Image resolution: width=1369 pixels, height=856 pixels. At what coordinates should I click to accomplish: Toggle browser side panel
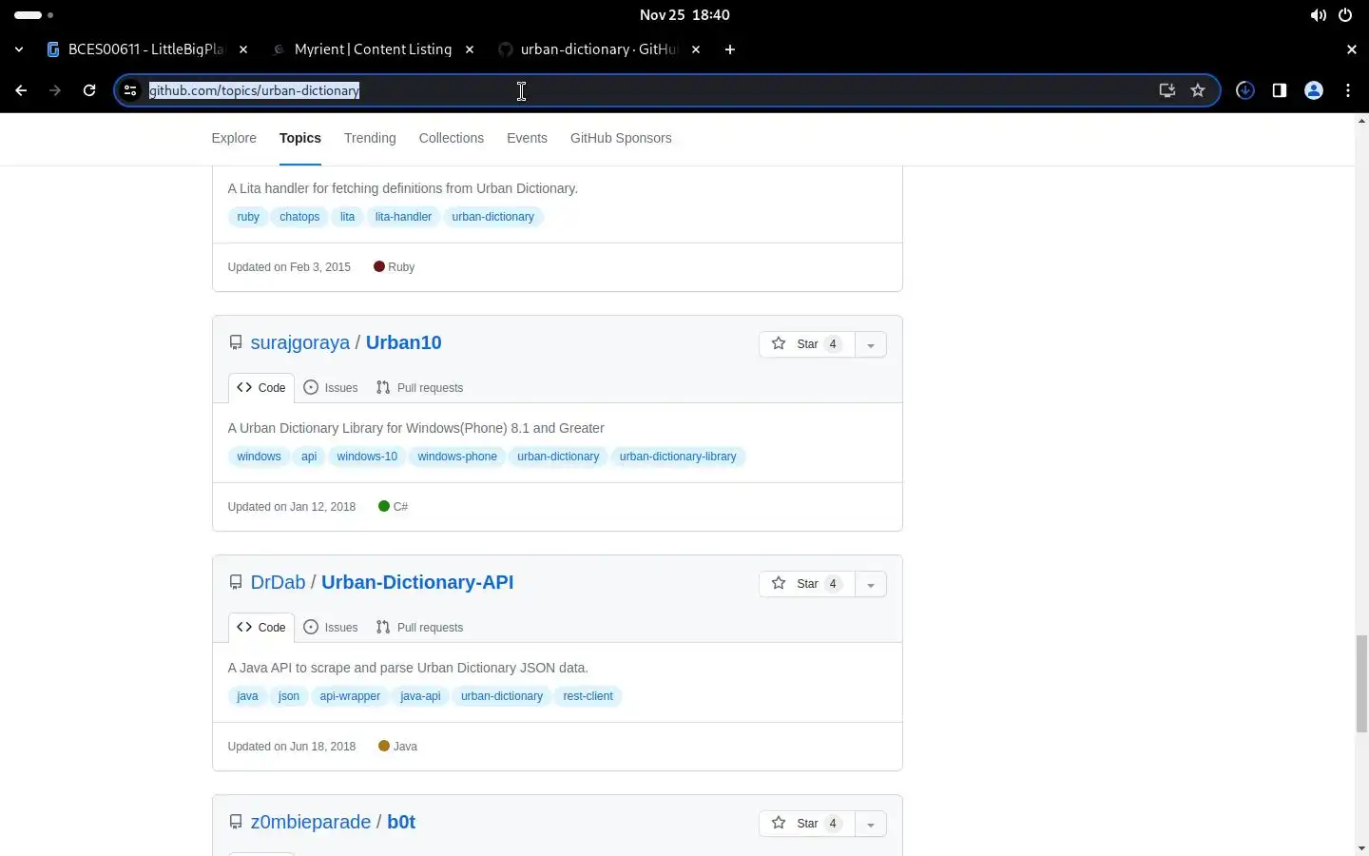pos(1280,90)
